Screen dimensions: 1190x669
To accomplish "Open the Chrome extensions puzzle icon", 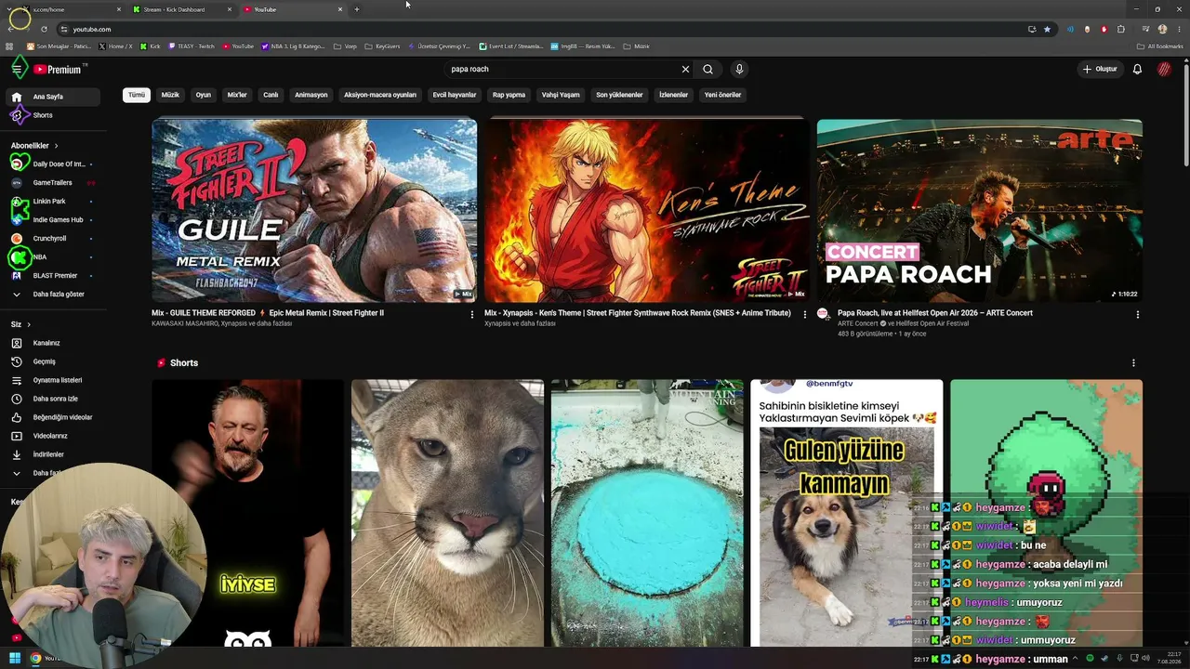I will (x=1121, y=29).
